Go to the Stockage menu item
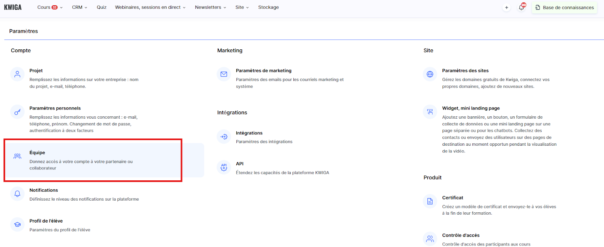The height and width of the screenshot is (247, 604). 268,7
